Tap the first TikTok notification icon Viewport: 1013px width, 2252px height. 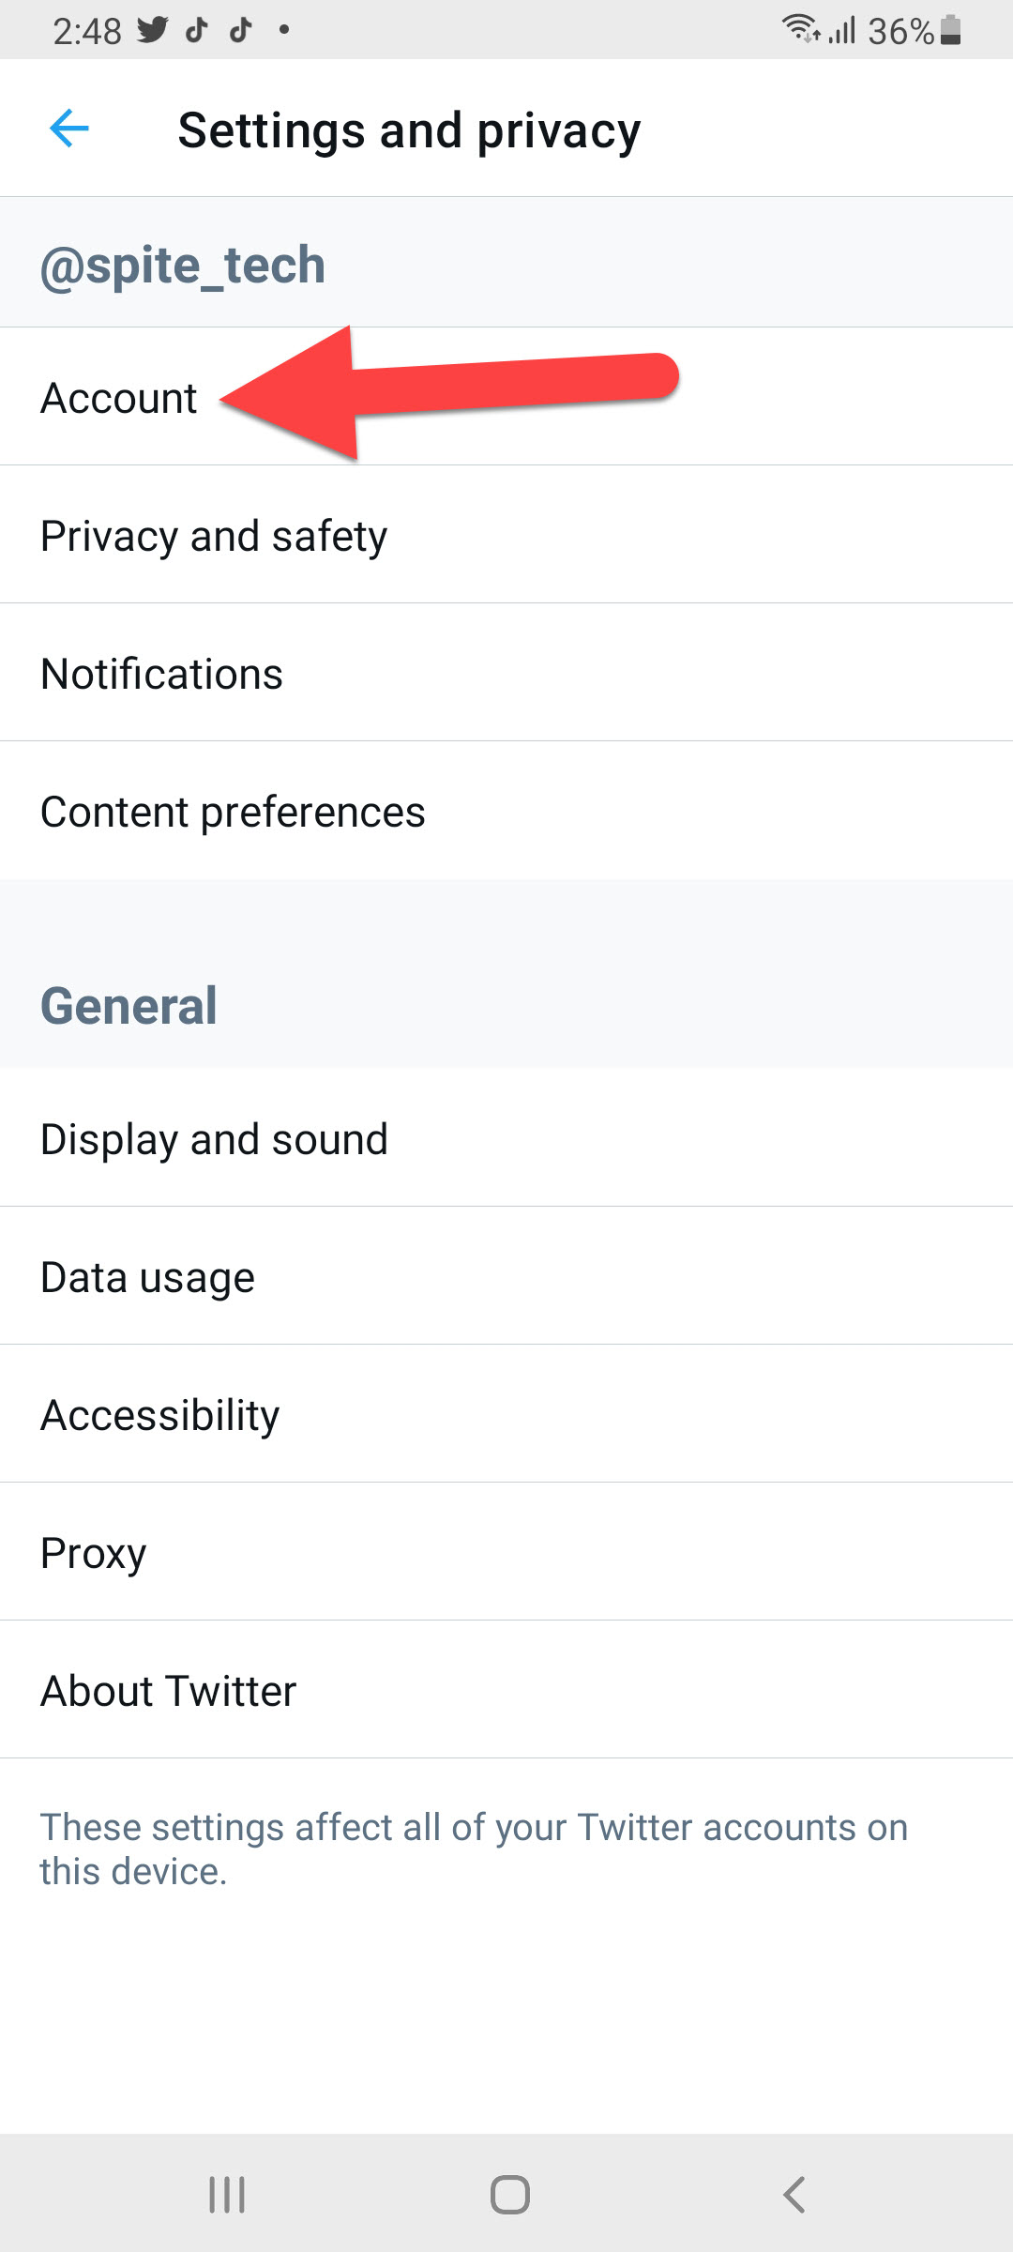197,30
